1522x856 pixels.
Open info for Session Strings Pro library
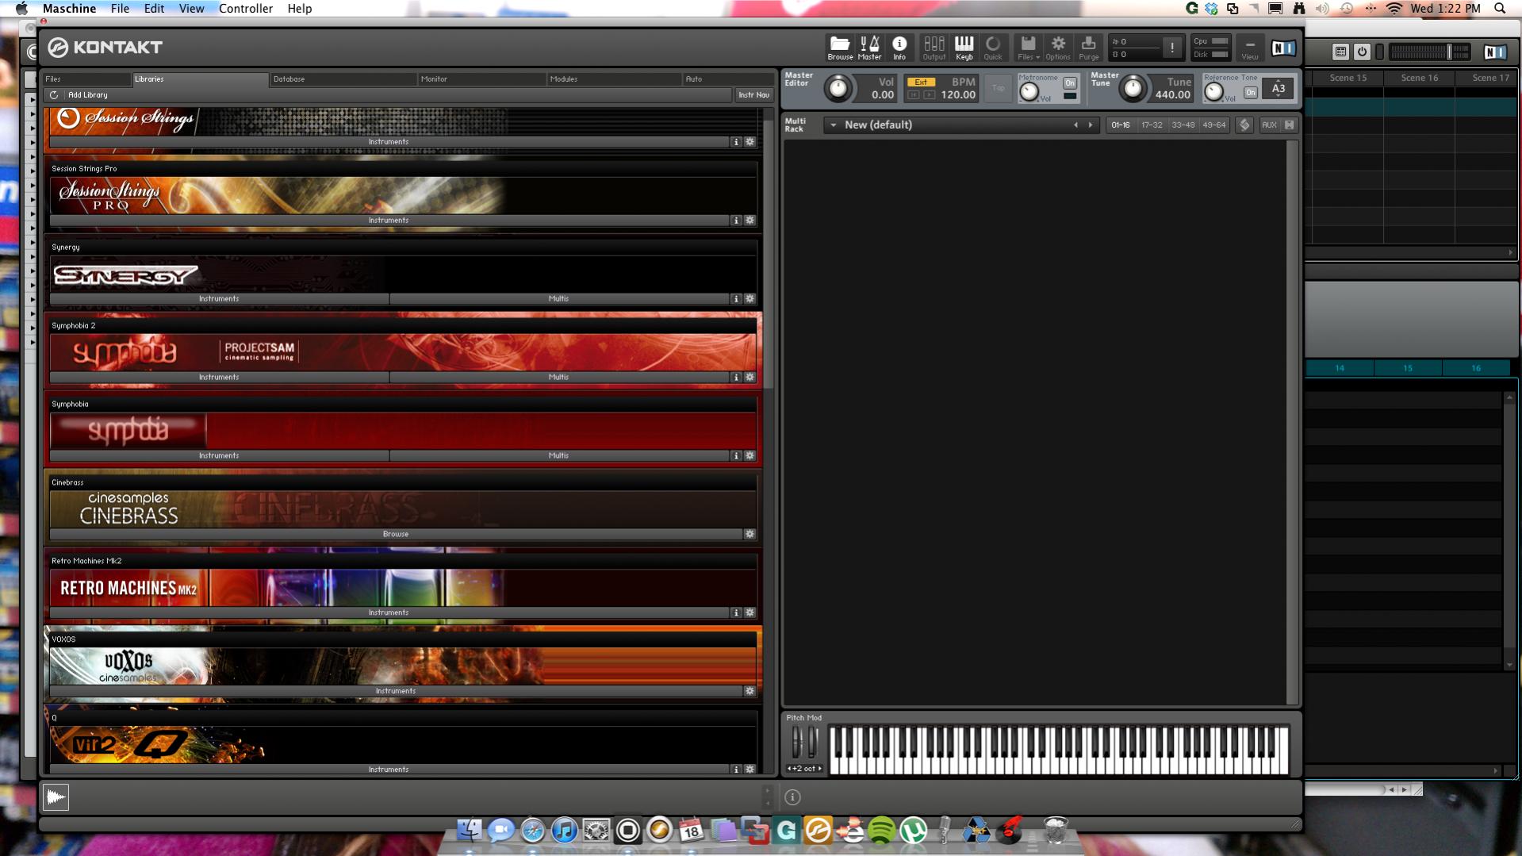coord(736,221)
